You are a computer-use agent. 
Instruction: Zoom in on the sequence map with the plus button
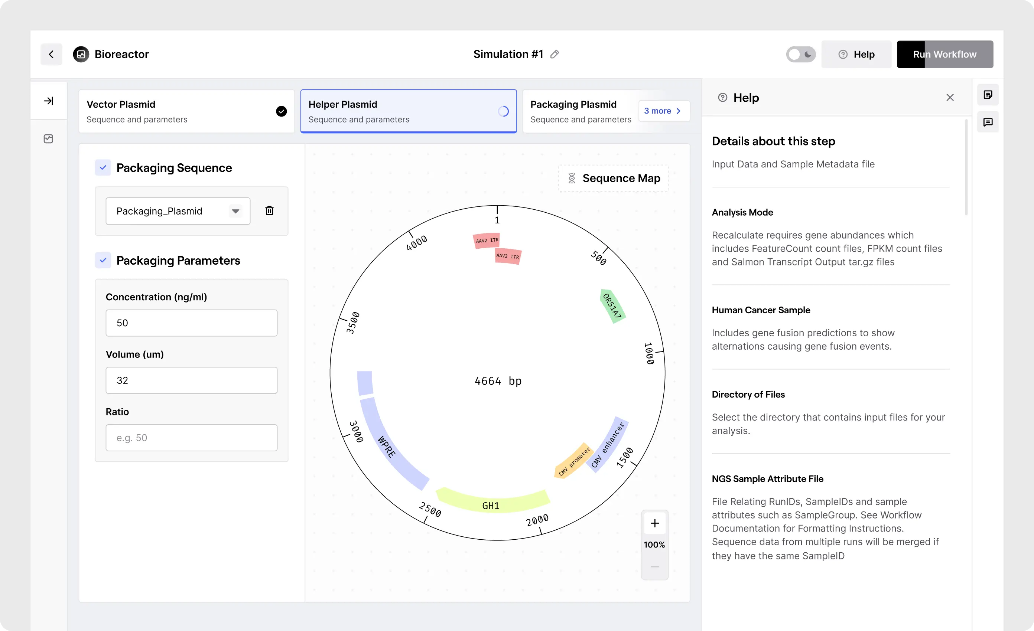point(654,523)
